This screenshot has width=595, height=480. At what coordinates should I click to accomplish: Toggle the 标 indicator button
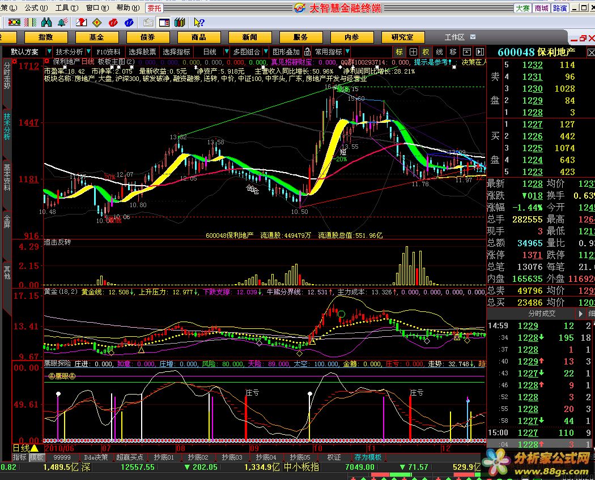coord(399,52)
